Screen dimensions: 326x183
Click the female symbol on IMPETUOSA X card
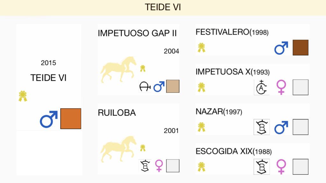pos(281,87)
